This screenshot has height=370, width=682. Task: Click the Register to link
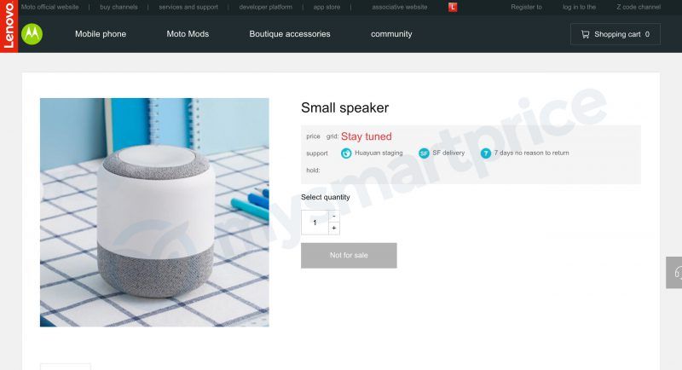tap(526, 7)
